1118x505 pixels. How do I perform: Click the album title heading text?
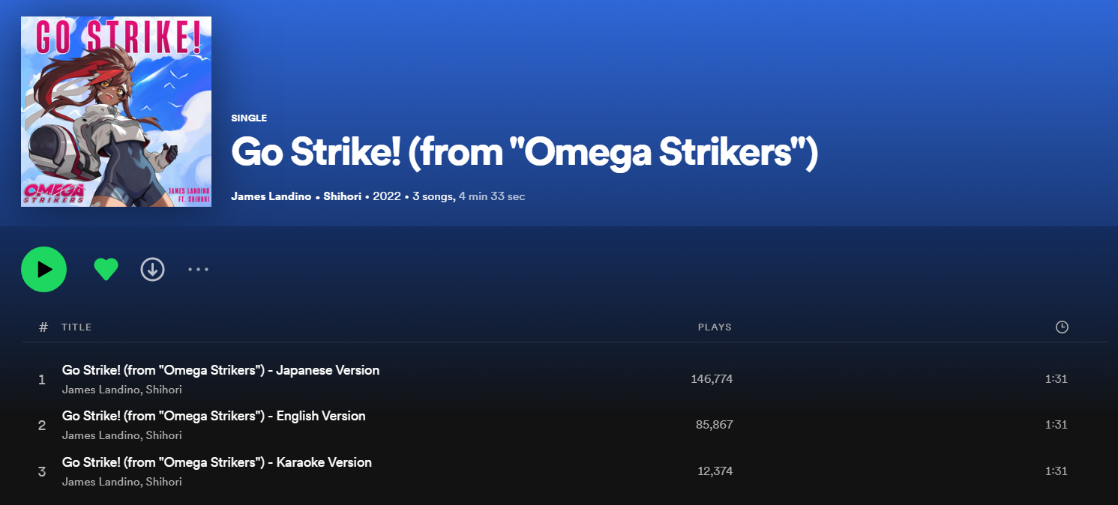click(524, 152)
